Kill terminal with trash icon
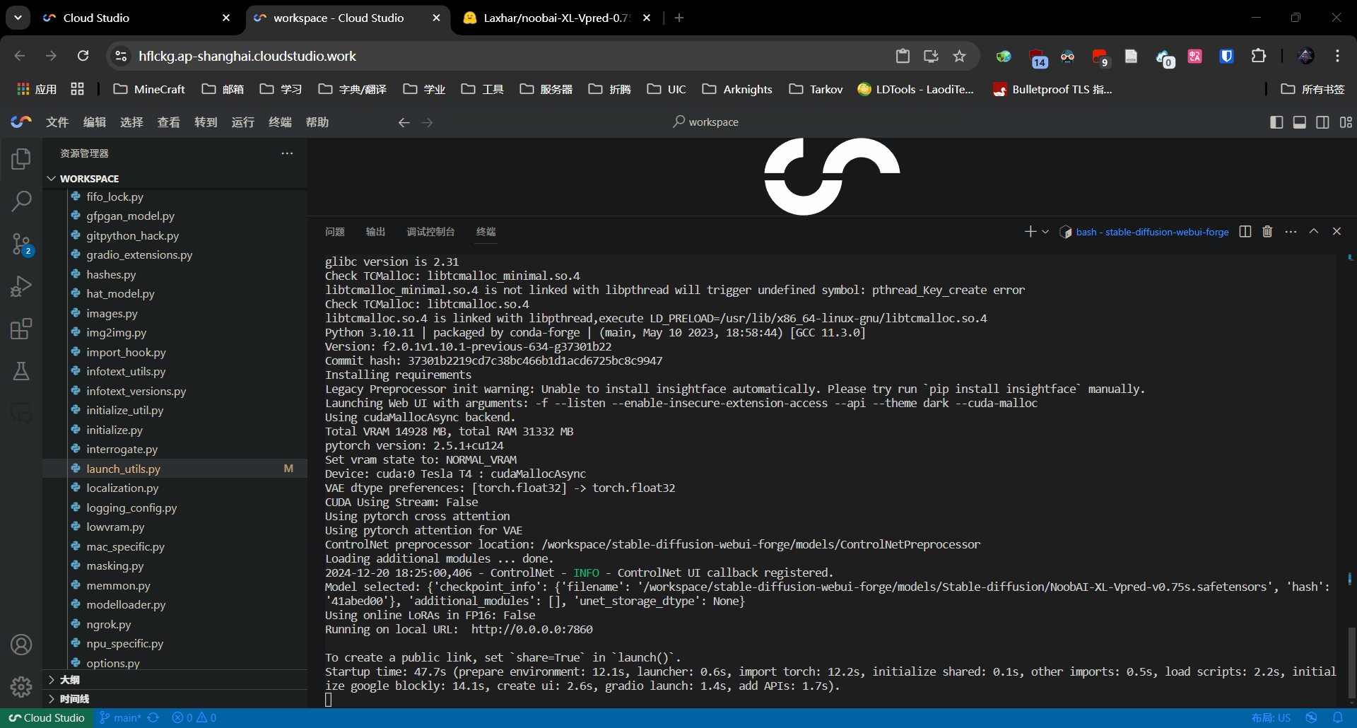The image size is (1357, 728). [x=1267, y=232]
